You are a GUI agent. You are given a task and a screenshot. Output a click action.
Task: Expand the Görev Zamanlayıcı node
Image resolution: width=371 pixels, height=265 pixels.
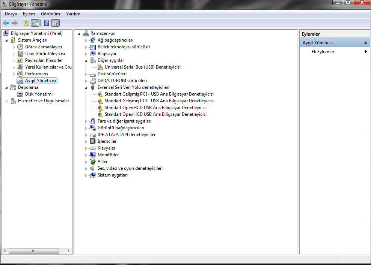[14, 47]
